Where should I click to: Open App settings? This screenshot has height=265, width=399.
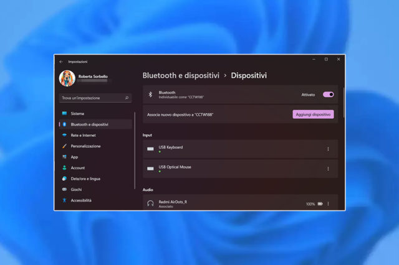point(95,157)
